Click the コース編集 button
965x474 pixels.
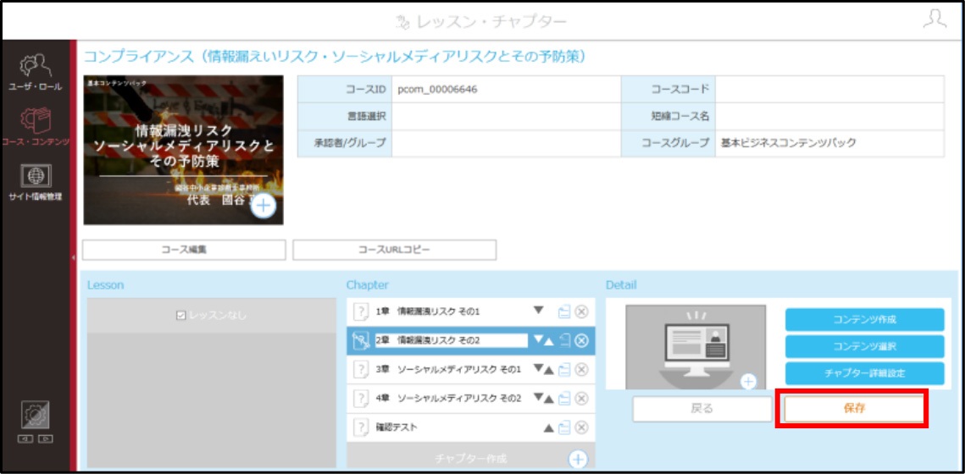[184, 251]
